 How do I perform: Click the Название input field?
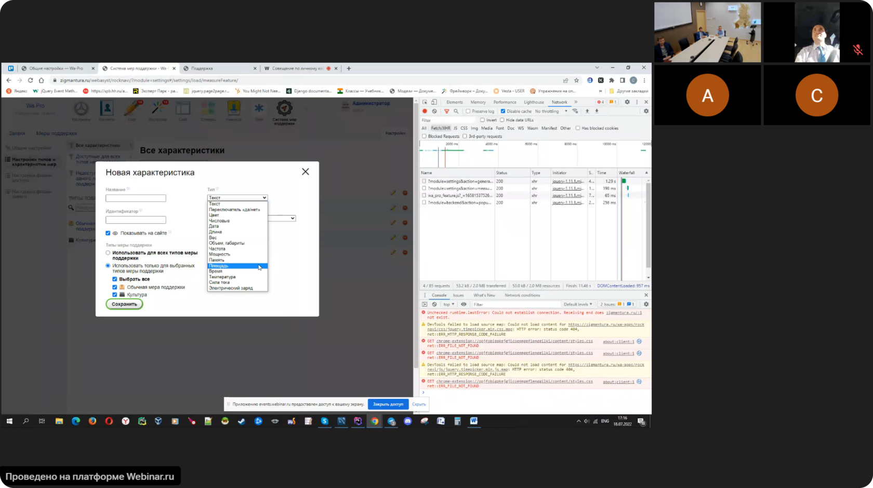tap(136, 198)
